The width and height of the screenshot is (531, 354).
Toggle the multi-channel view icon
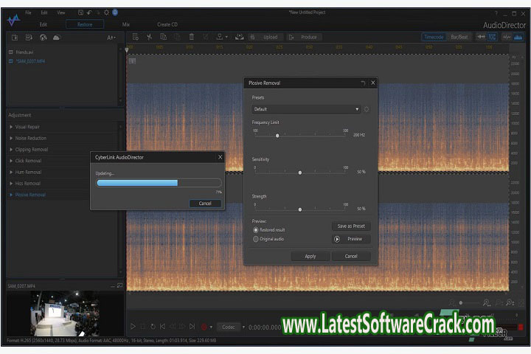pos(492,37)
